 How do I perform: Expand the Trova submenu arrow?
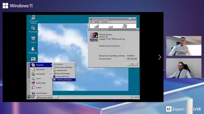(51, 78)
